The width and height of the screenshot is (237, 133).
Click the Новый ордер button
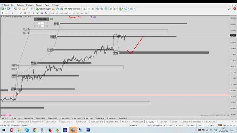(43, 9)
